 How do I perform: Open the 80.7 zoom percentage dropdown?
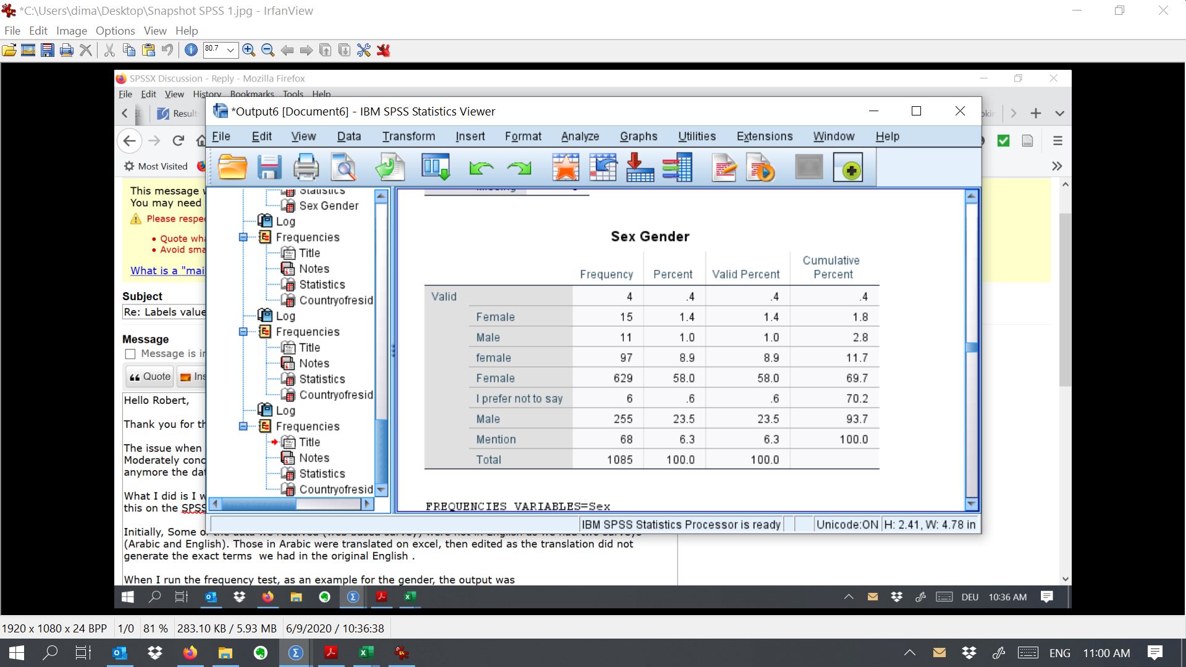[230, 51]
